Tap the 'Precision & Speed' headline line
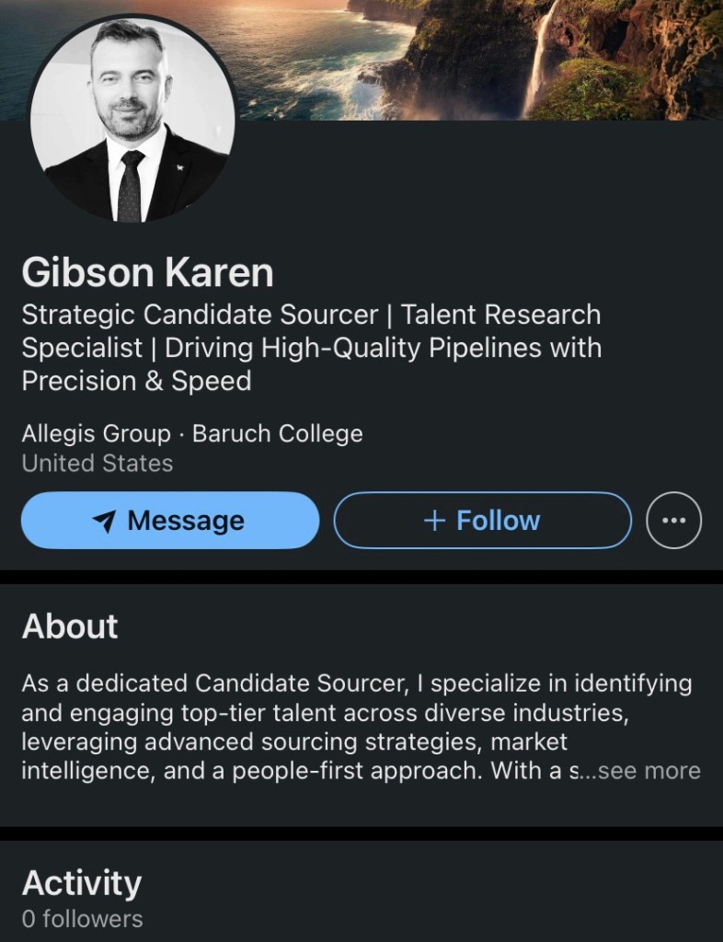The height and width of the screenshot is (942, 723). (136, 381)
